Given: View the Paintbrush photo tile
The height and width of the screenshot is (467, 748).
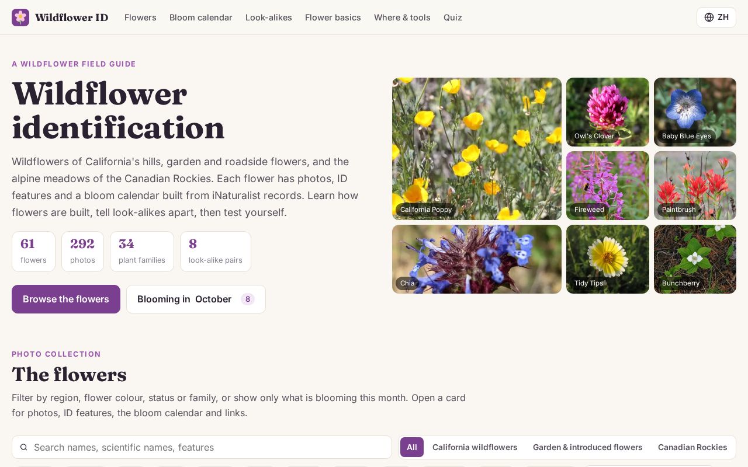Looking at the screenshot, I should point(695,186).
